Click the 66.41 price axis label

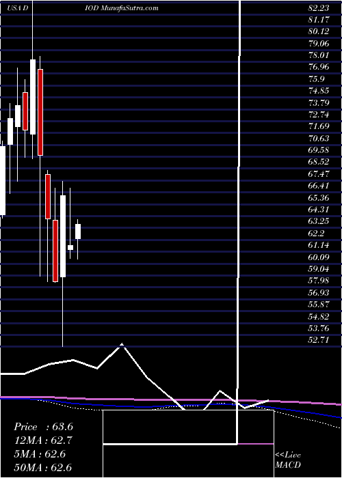(x=318, y=186)
